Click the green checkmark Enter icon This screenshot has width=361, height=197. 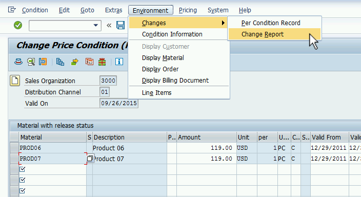click(18, 25)
